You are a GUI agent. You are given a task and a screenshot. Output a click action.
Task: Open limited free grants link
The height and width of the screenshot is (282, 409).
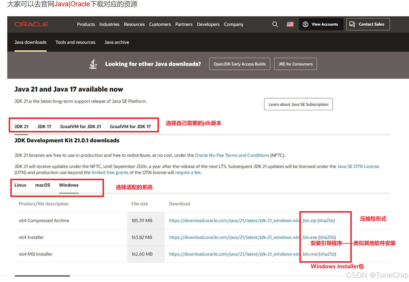tap(110, 172)
